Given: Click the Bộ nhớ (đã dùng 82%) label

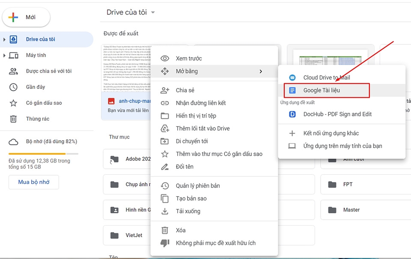Looking at the screenshot, I should tap(51, 141).
